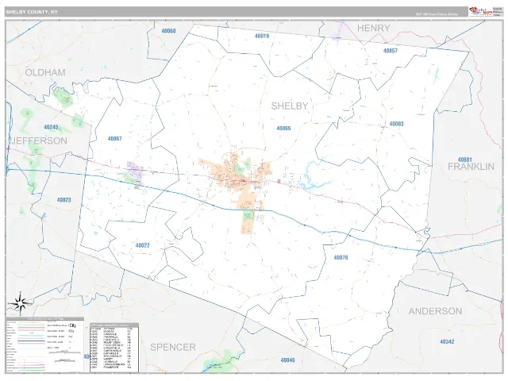Select the SPENCER county label

pyautogui.click(x=173, y=348)
